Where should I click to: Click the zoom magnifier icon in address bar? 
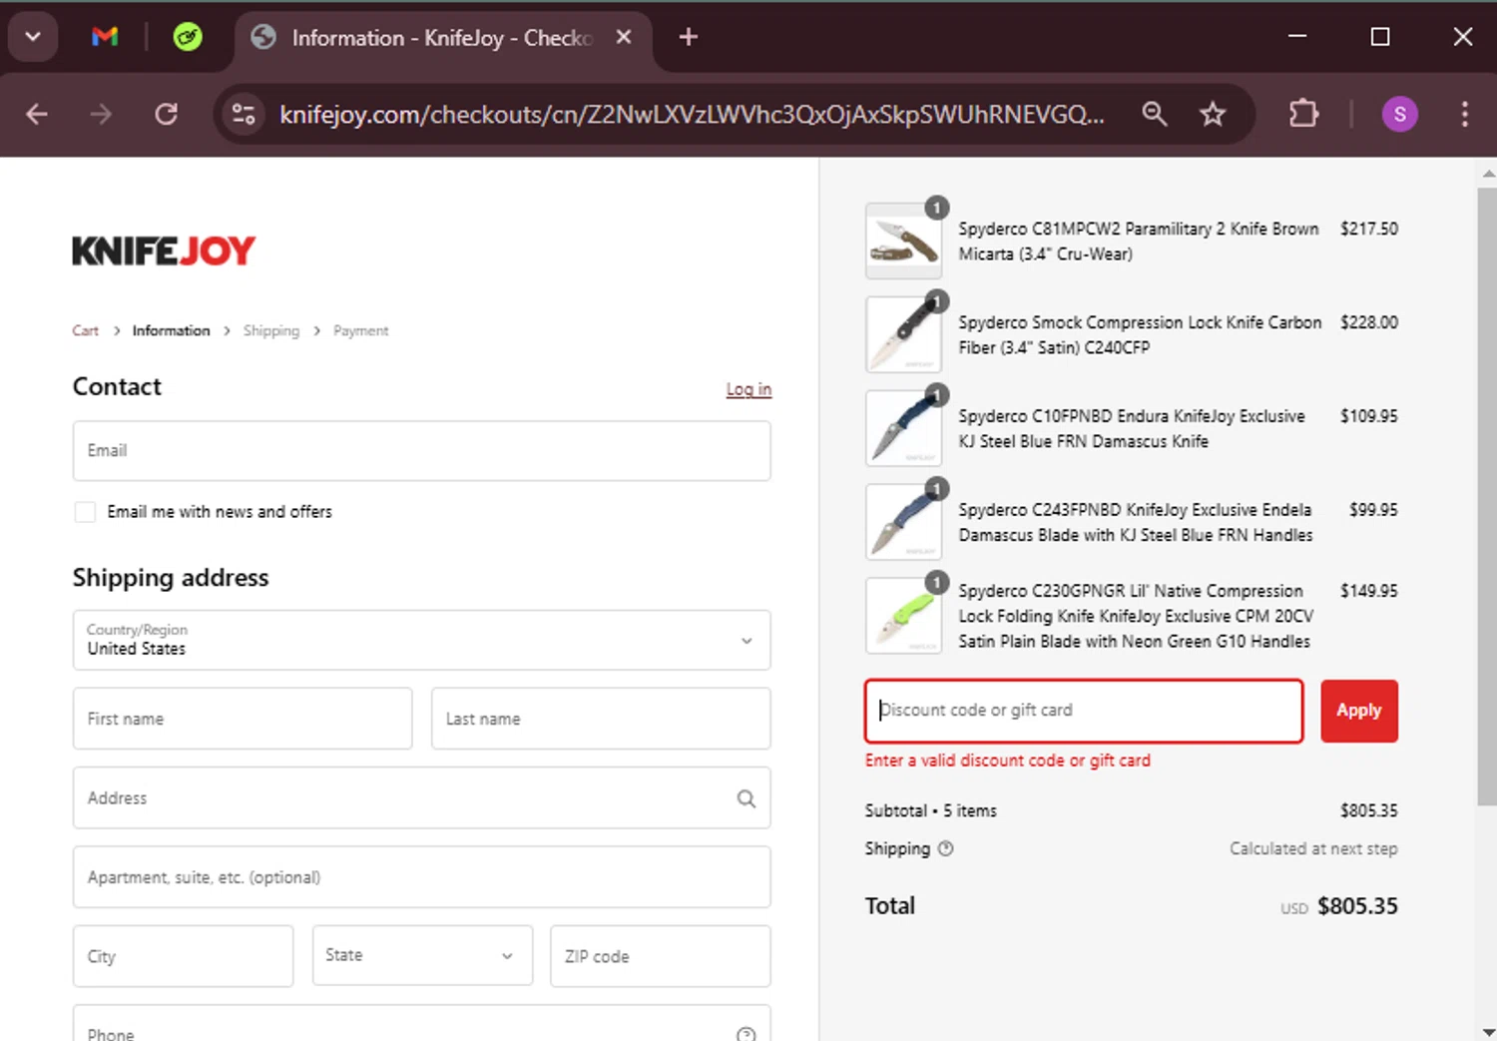(1154, 114)
